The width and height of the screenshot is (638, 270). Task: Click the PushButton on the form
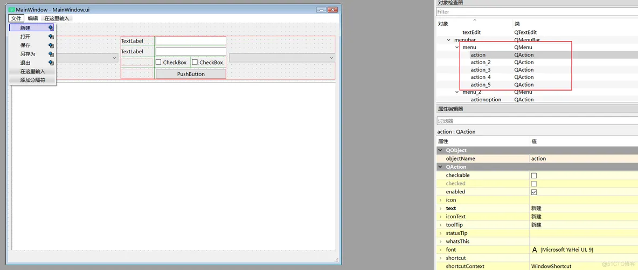point(191,74)
